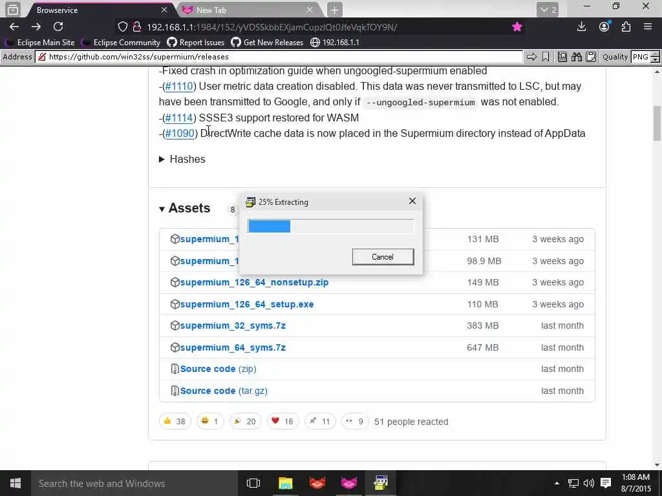Close the Browservice tab
Image resolution: width=662 pixels, height=496 pixels.
[164, 10]
